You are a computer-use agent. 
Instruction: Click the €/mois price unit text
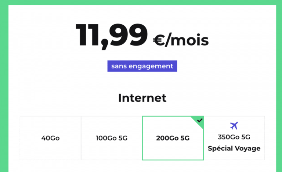[x=181, y=40]
